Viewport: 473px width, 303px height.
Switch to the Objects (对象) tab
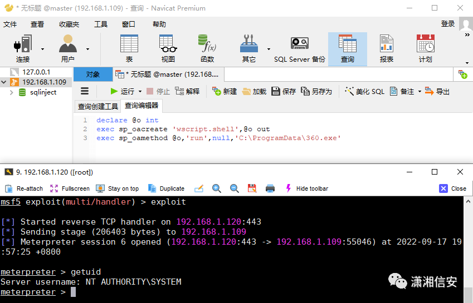[x=93, y=74]
